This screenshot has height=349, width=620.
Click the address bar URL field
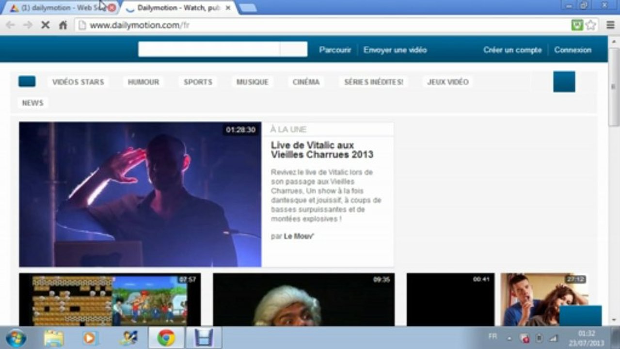coord(322,25)
